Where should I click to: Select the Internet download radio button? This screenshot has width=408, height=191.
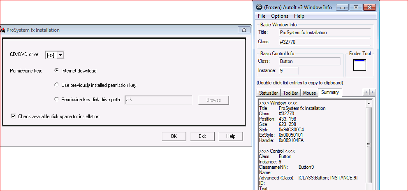coord(56,70)
